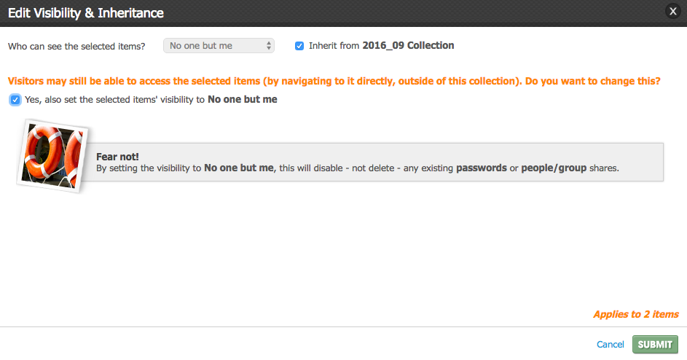The image size is (687, 360).
Task: Click the dialog title 'Edit Visibility & Inheritance'
Action: click(86, 12)
